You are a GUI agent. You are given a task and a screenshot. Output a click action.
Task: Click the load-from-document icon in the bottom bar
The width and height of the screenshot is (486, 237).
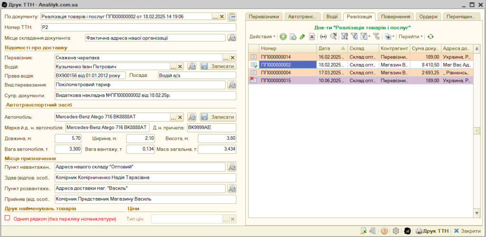[363, 231]
